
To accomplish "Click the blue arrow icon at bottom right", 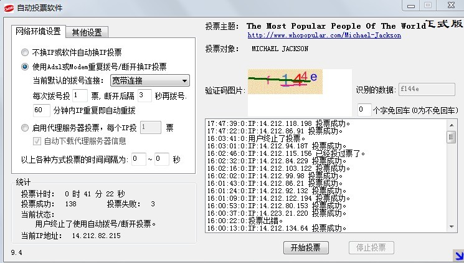I will click(458, 254).
